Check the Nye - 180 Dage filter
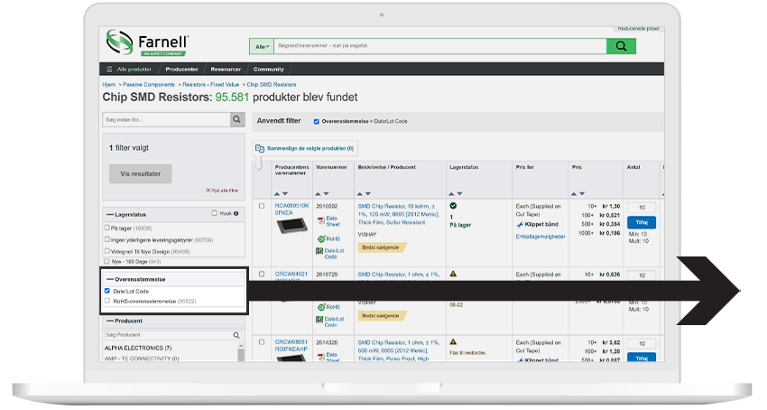 pos(106,261)
